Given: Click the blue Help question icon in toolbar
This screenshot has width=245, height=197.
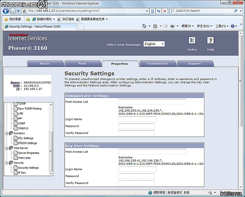Looking at the screenshot, I should (x=232, y=26).
